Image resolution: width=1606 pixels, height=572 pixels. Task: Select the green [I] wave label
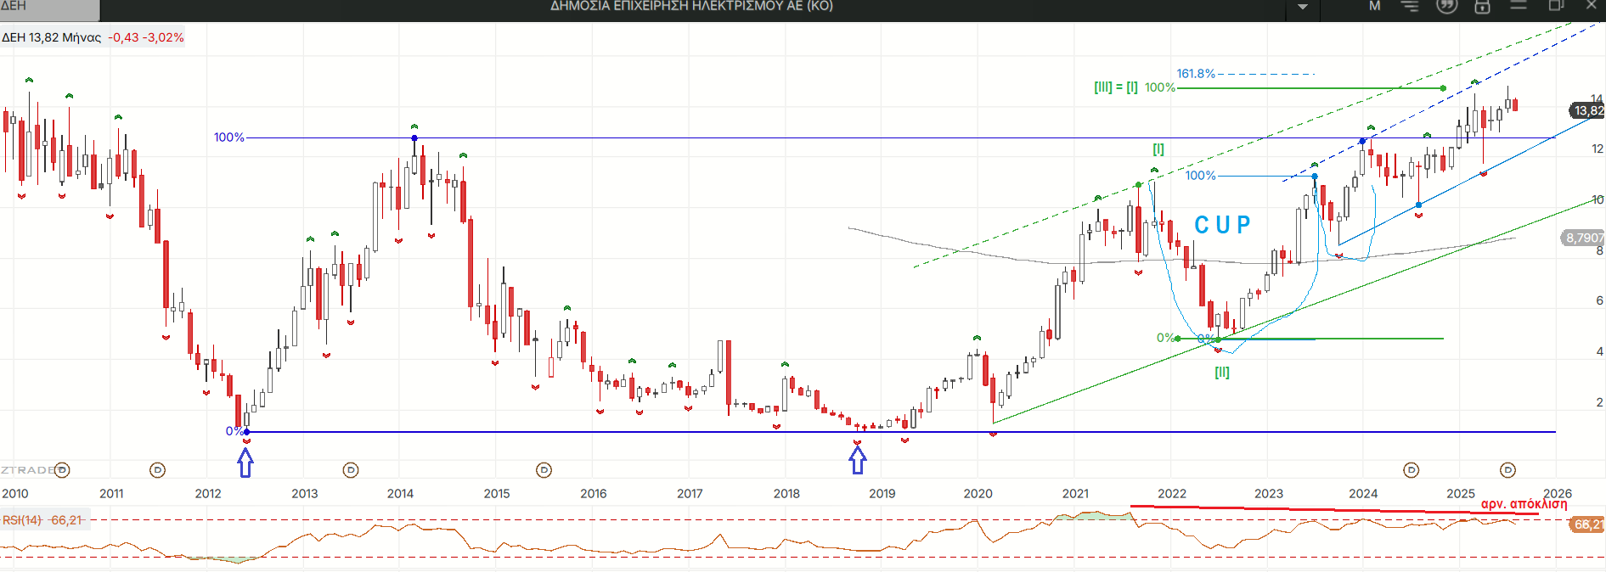click(x=1158, y=149)
